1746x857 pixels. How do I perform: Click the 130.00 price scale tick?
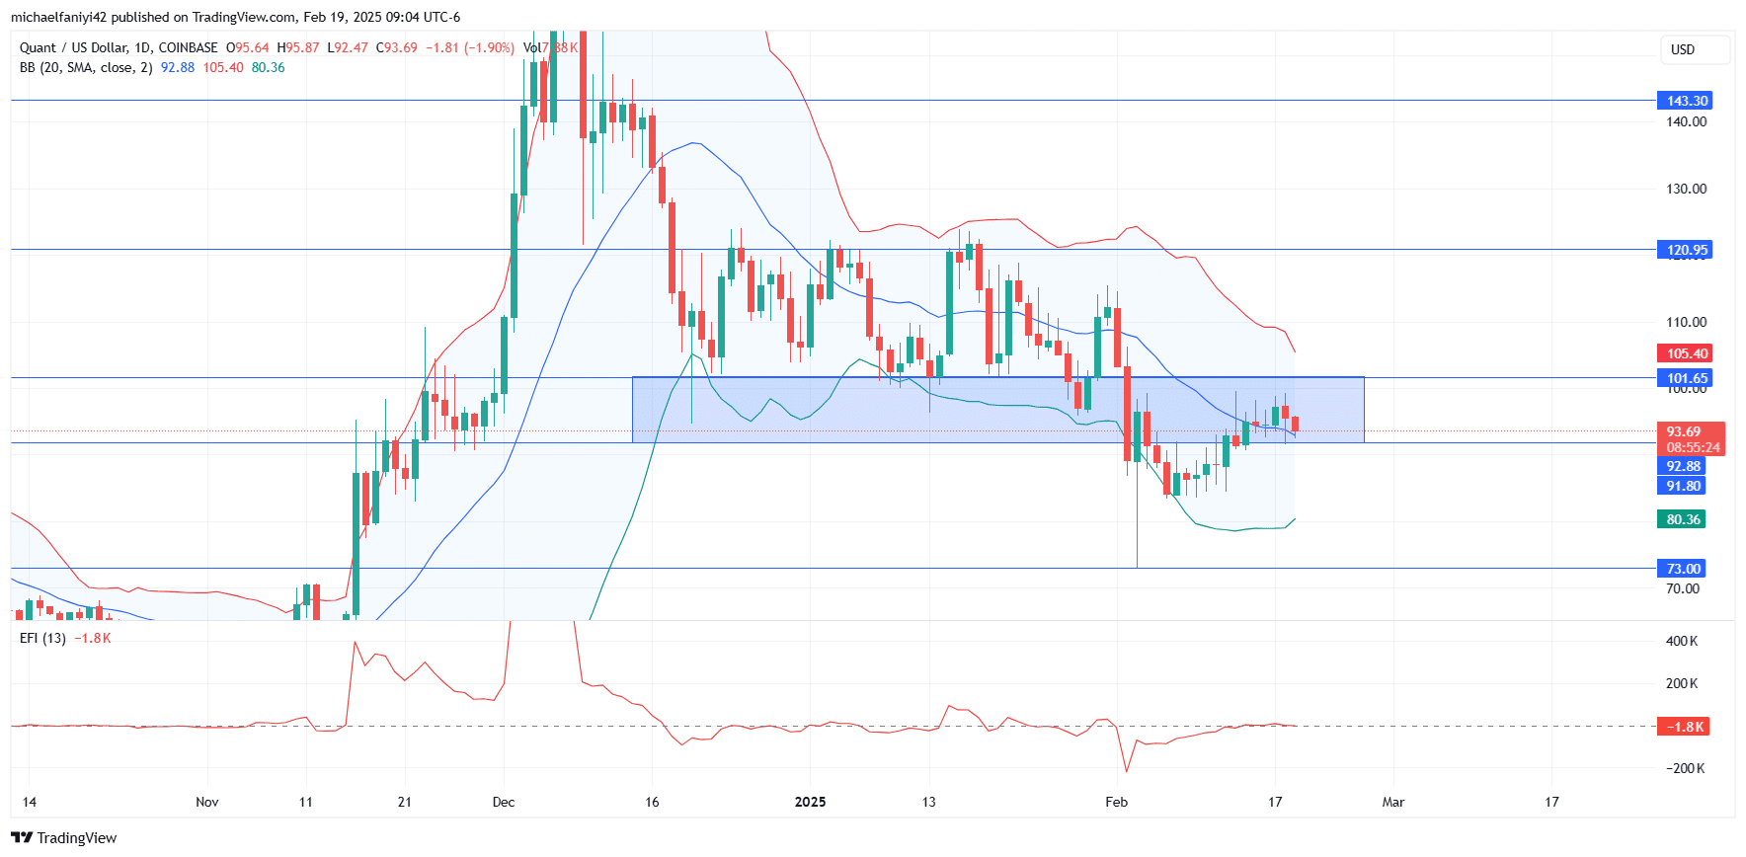pos(1686,189)
